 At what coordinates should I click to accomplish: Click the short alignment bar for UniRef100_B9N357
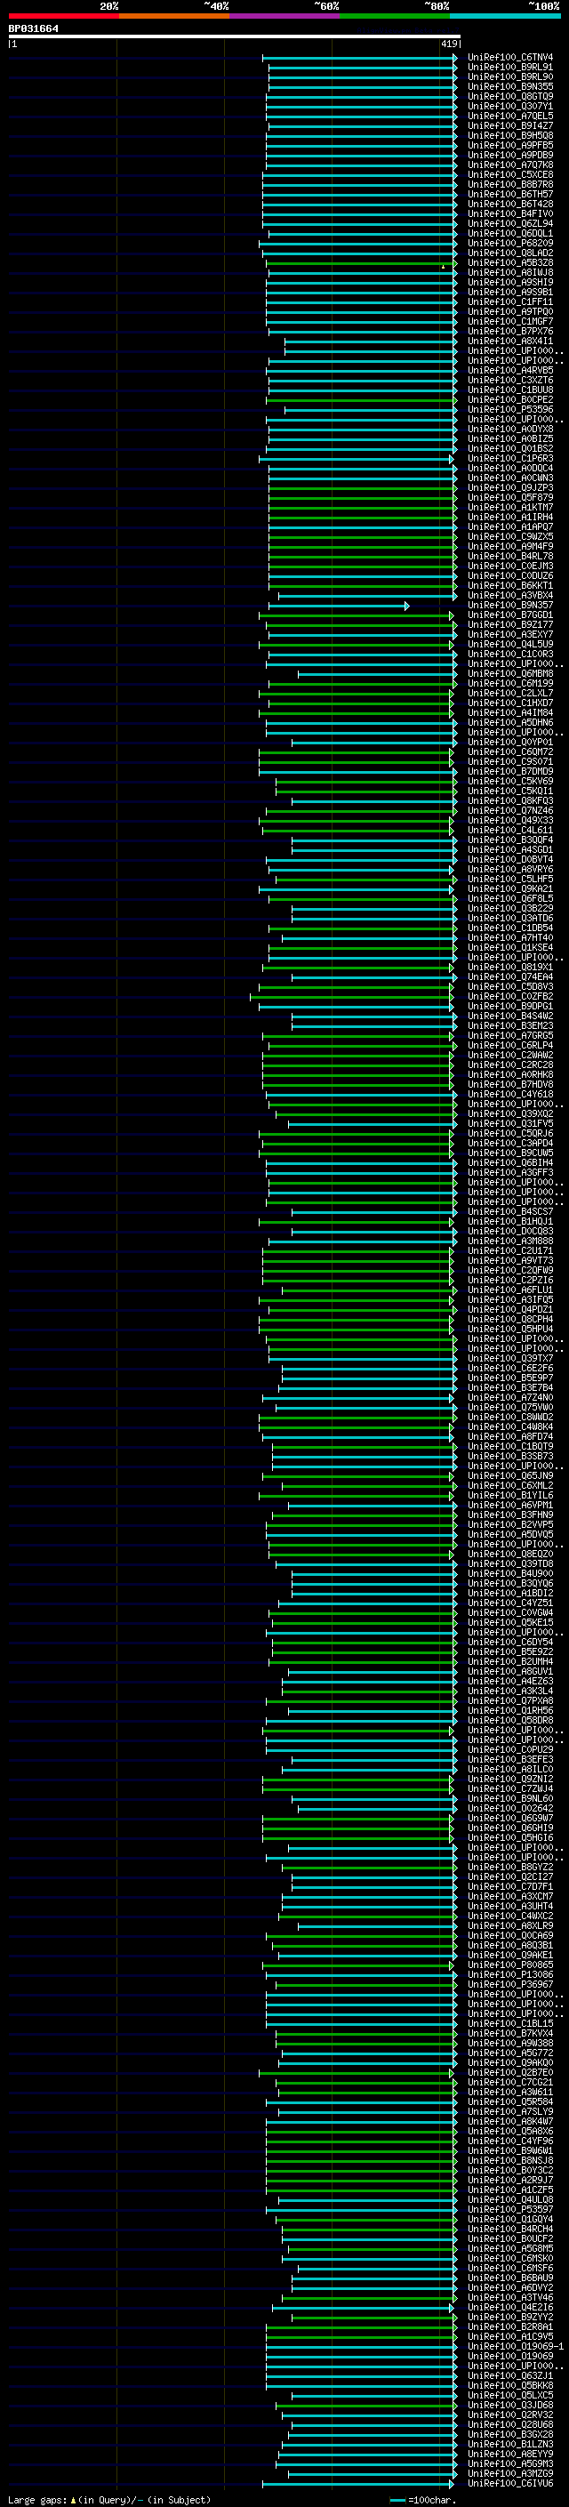(x=339, y=606)
